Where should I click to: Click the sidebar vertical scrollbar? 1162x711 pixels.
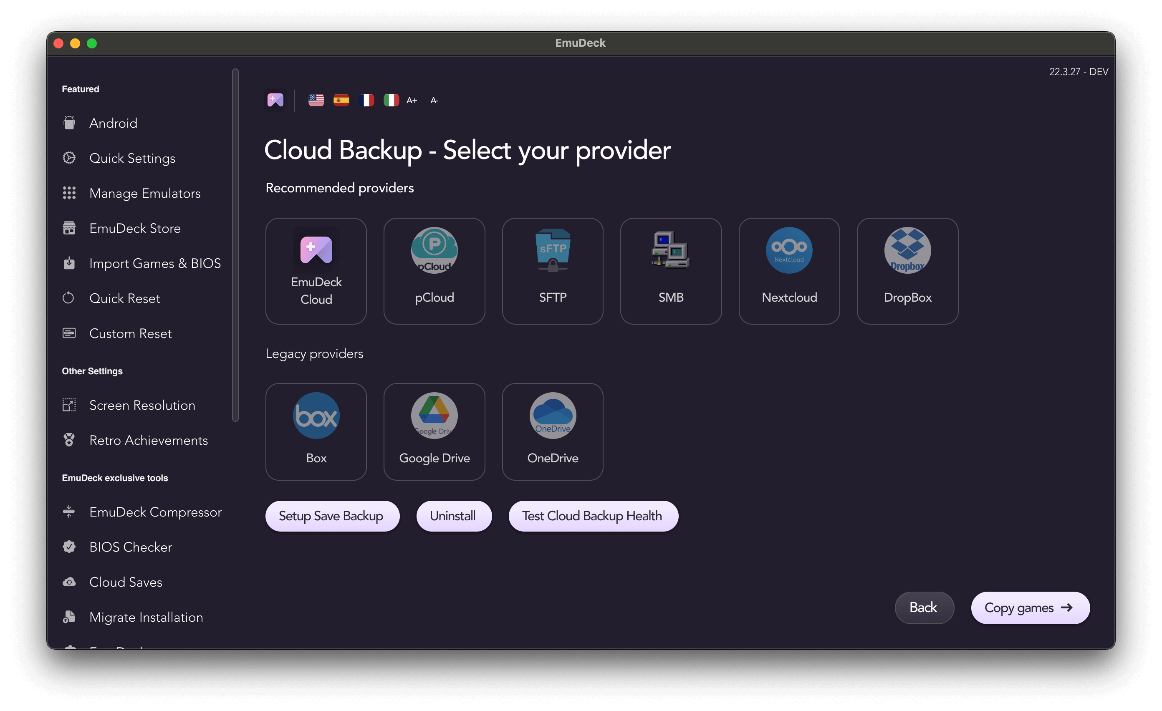pos(235,245)
